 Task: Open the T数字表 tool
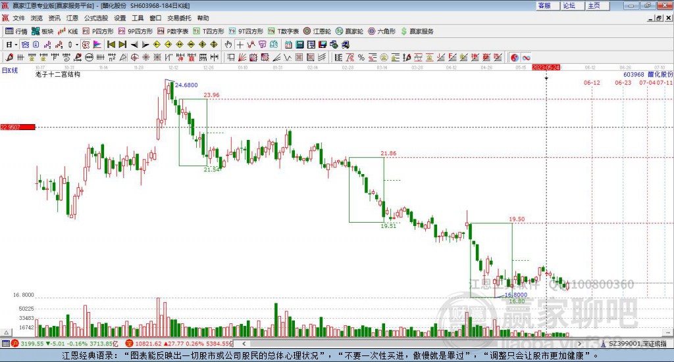tap(283, 32)
